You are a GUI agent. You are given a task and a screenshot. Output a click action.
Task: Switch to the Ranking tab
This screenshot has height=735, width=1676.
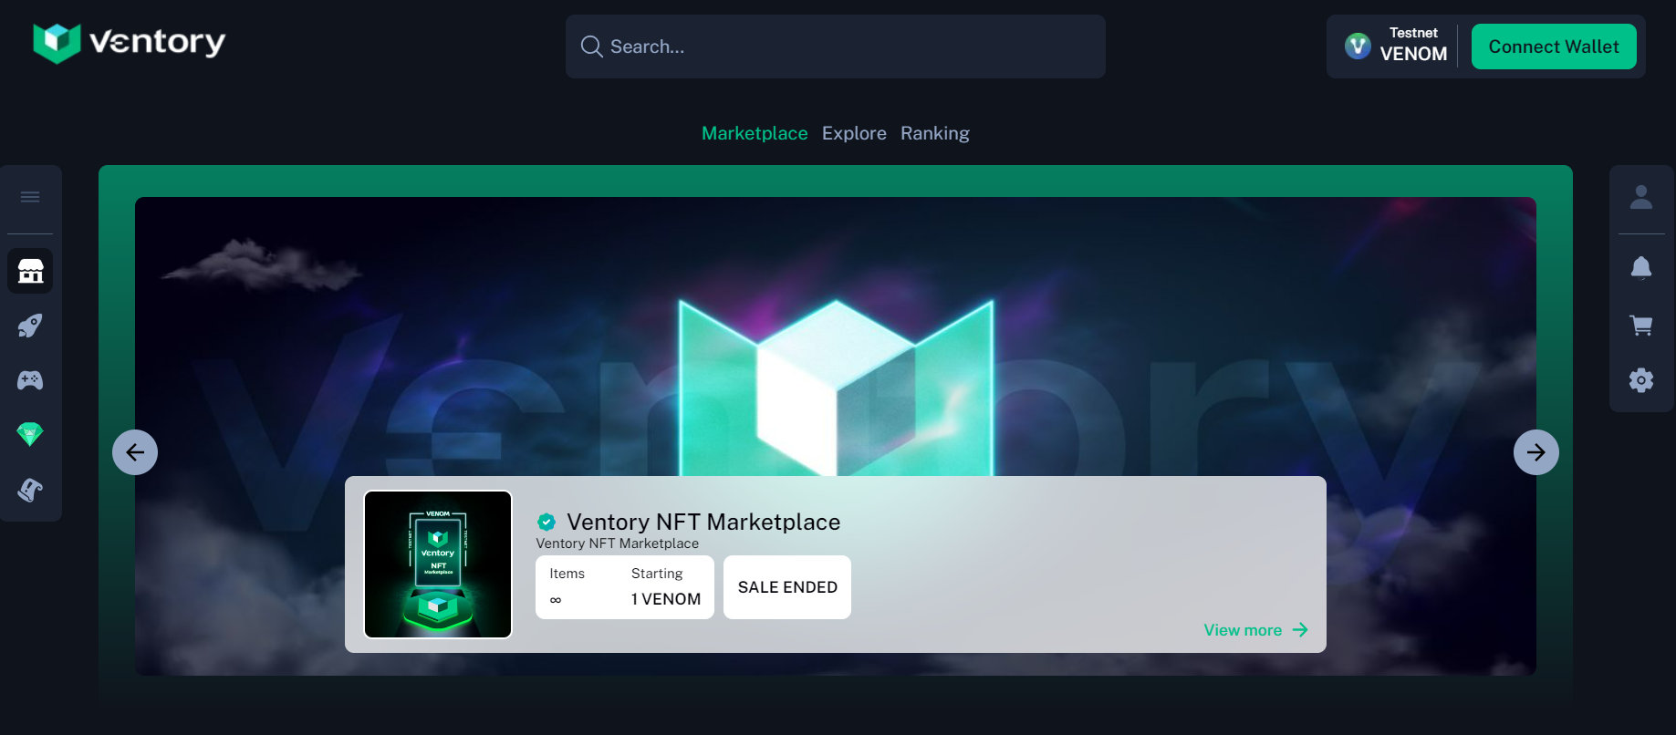tap(934, 133)
